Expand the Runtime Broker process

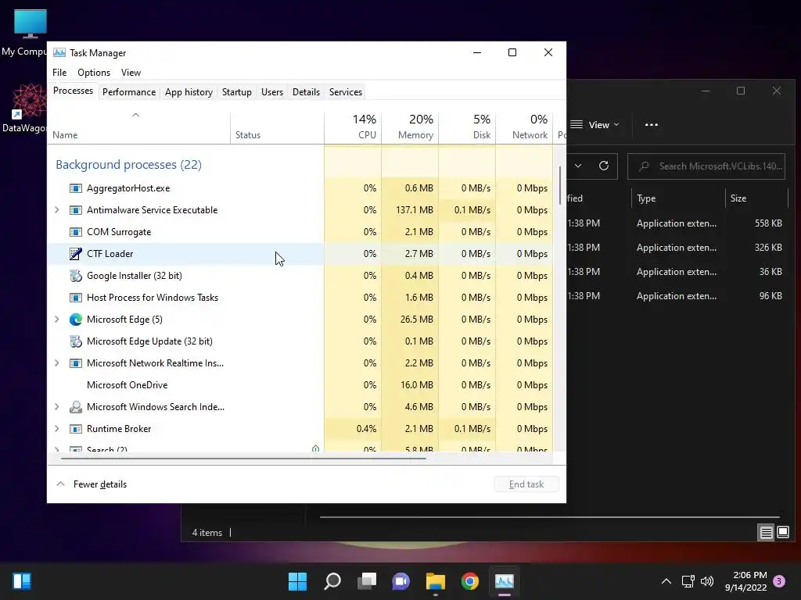(56, 429)
